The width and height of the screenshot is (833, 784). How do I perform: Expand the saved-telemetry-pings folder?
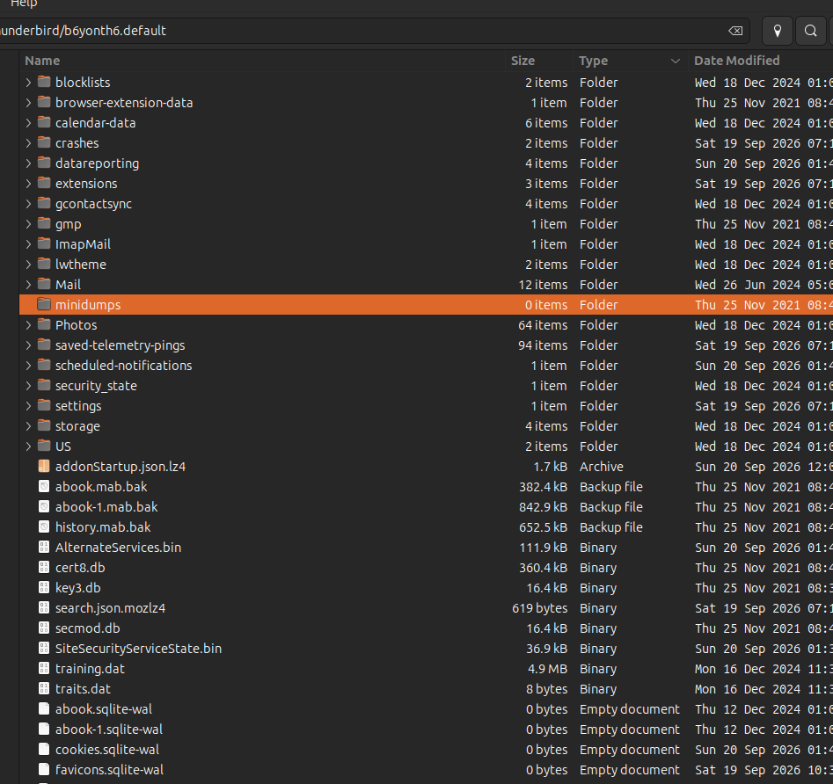pyautogui.click(x=28, y=345)
